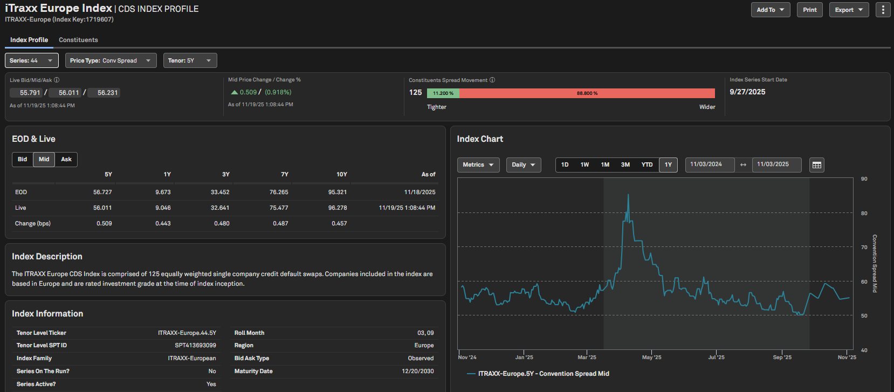
Task: Select the Ask price toggle
Action: [66, 159]
